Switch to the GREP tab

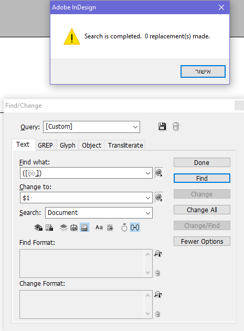(45, 145)
